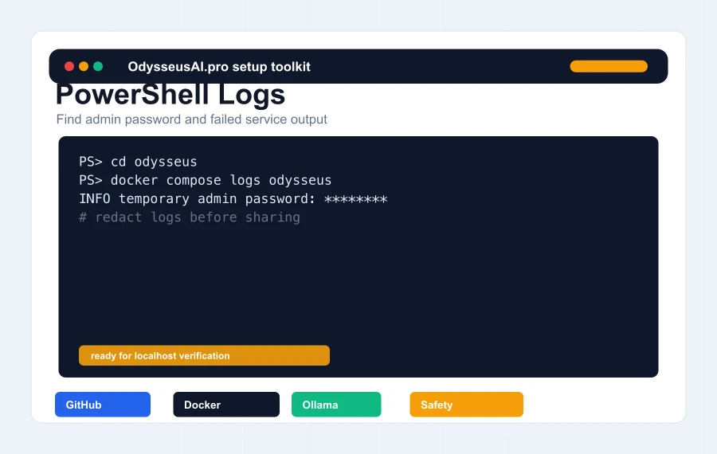Click the 'PowerShell Logs' heading
This screenshot has width=717, height=454.
[x=170, y=95]
